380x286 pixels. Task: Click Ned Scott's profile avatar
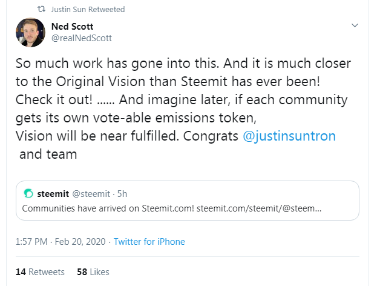coord(31,33)
